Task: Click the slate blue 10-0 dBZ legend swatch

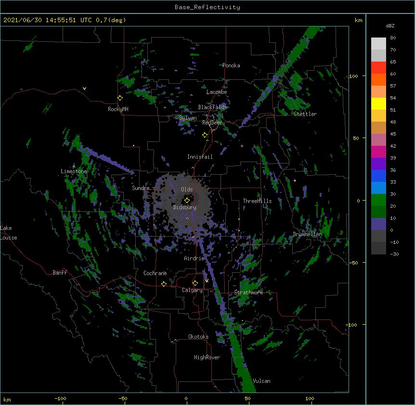Action: [x=378, y=224]
